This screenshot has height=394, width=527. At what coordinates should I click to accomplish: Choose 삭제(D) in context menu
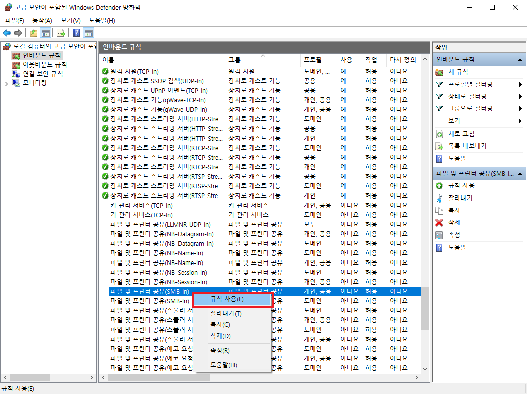[232, 336]
